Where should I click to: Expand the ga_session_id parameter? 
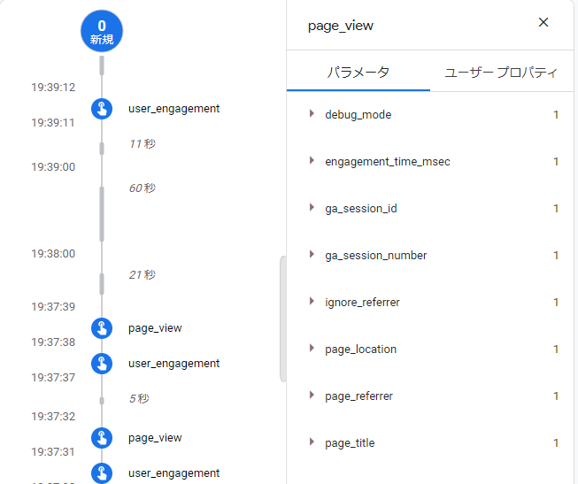point(312,208)
